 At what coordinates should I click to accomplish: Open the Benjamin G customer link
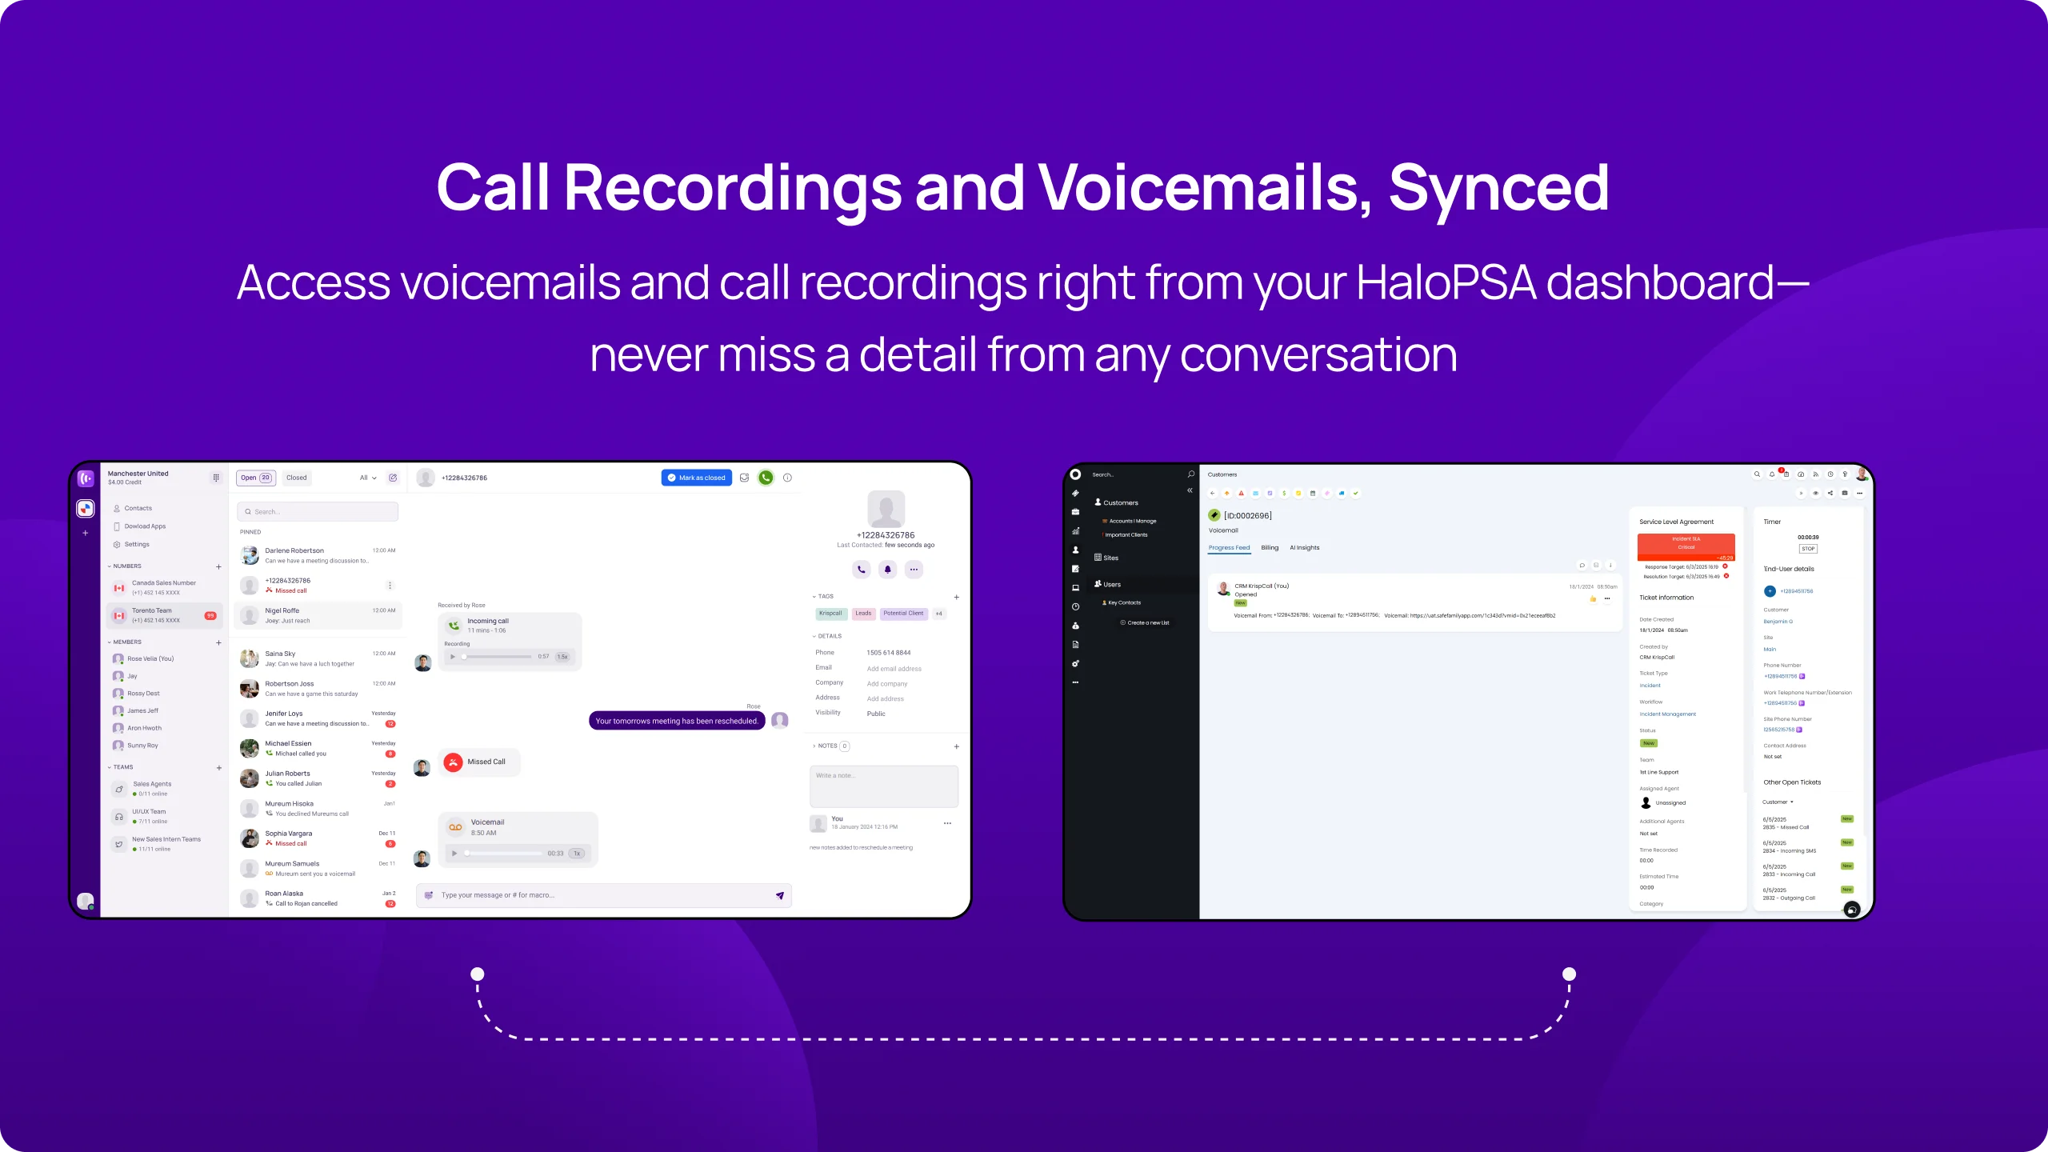[x=1778, y=622]
